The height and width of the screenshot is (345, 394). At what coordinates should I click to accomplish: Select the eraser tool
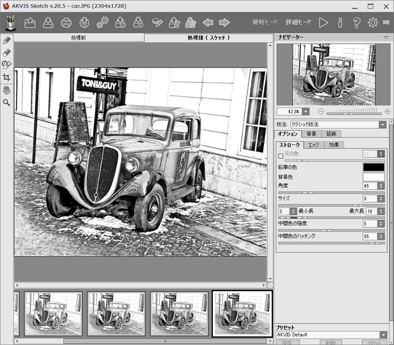(7, 53)
